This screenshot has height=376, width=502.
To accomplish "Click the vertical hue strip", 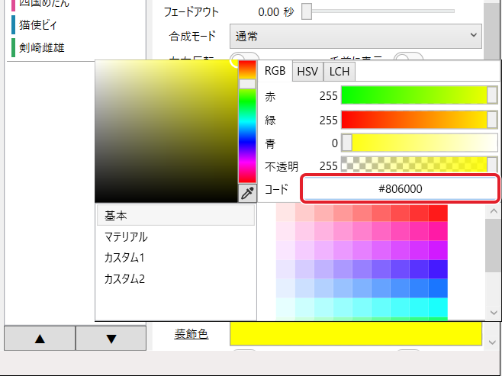I will coord(247,121).
